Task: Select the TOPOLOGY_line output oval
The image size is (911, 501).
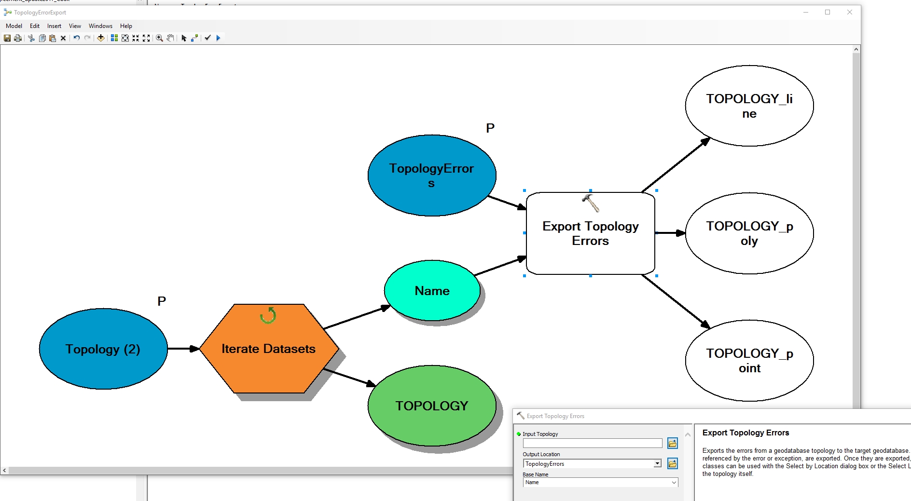Action: pos(749,106)
